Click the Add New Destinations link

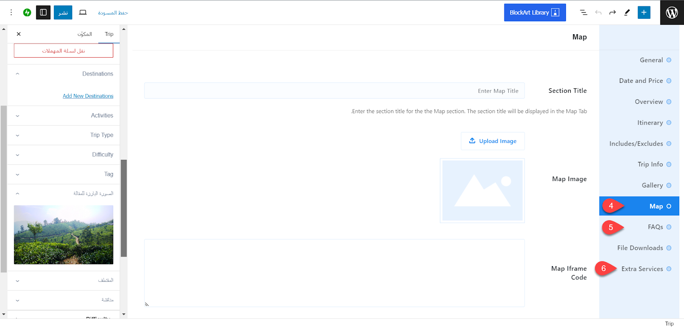click(88, 96)
